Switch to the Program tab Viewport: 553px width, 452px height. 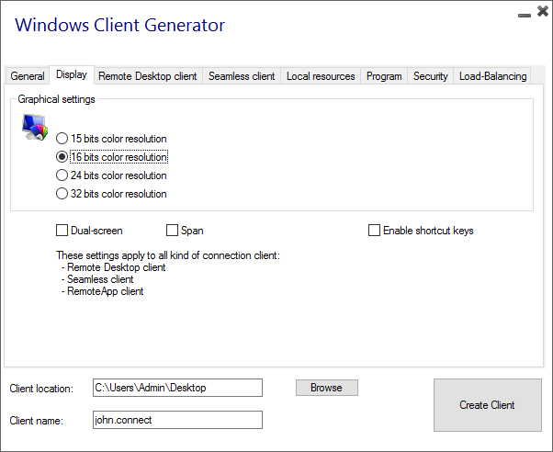[384, 76]
